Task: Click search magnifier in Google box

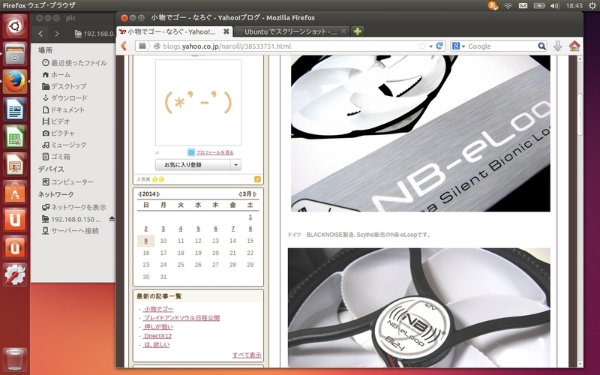Action: click(x=541, y=46)
